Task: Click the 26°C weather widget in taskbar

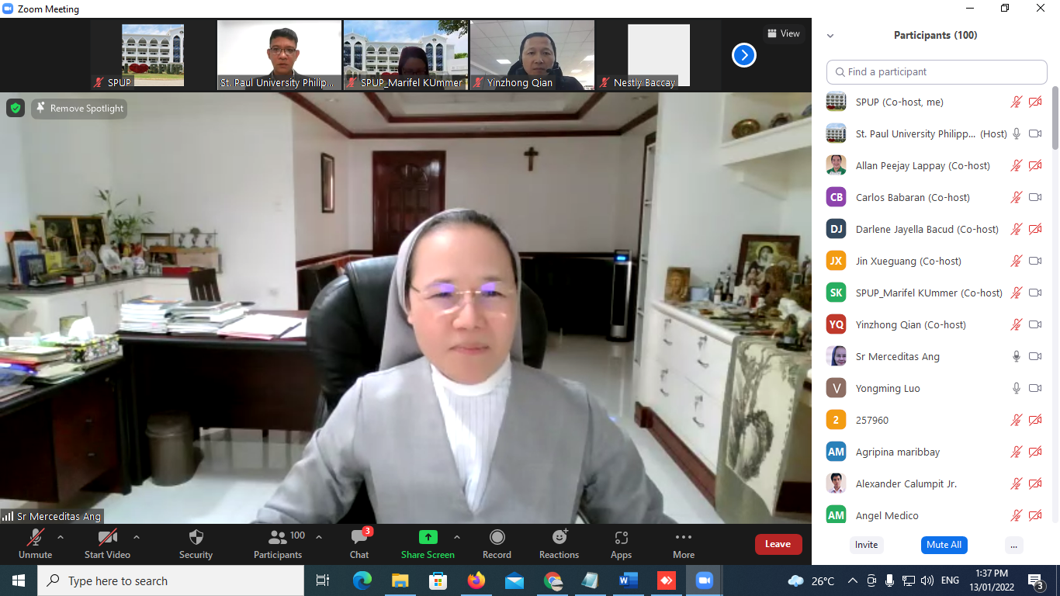Action: 812,580
